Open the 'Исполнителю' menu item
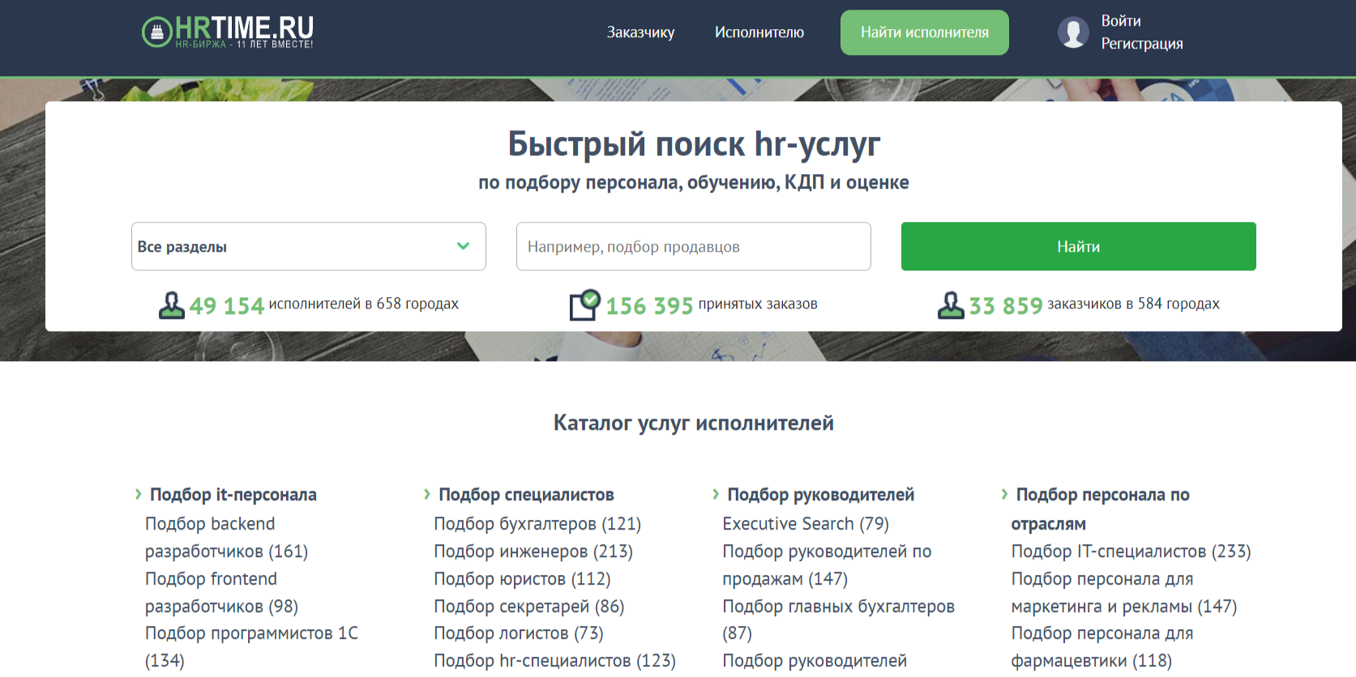Viewport: 1356px width, 677px height. pyautogui.click(x=759, y=32)
